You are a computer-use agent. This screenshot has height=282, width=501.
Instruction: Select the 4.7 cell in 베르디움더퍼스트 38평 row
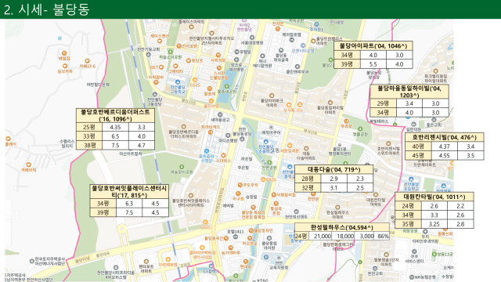pyautogui.click(x=142, y=145)
